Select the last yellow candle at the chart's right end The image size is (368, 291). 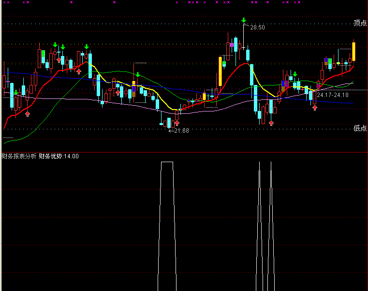pyautogui.click(x=353, y=52)
